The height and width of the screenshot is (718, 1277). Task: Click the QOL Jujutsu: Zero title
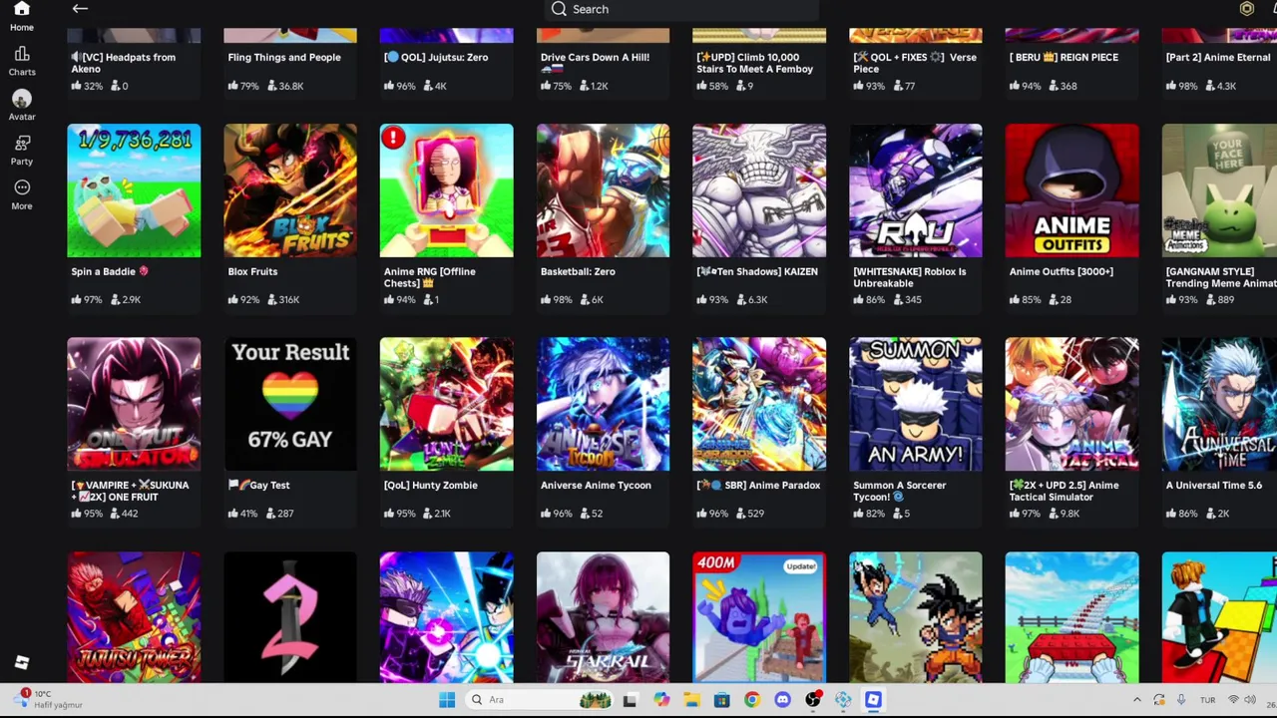pyautogui.click(x=436, y=57)
